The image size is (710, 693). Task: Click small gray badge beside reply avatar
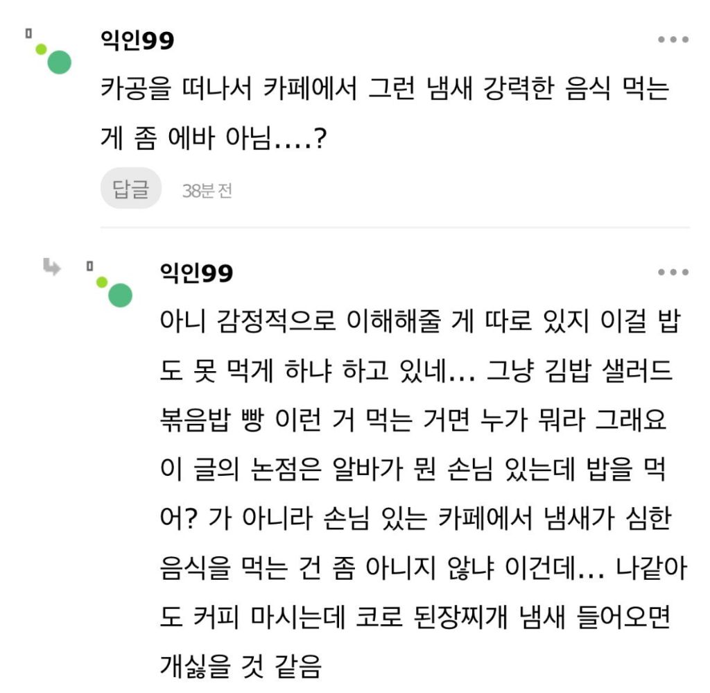tap(89, 266)
